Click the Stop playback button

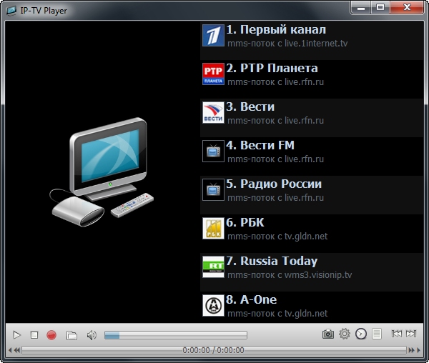click(x=34, y=334)
